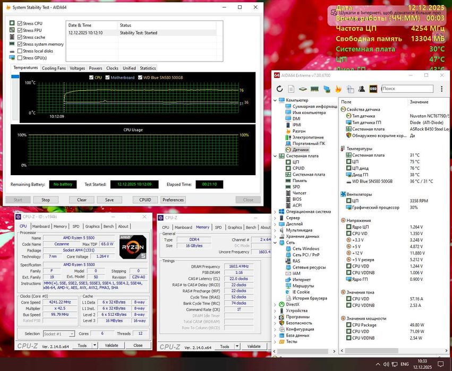Viewport: 452px width, 371px height.
Task: Open Tools dropdown arrow in CPU-Z CPU window
Action: [95, 346]
